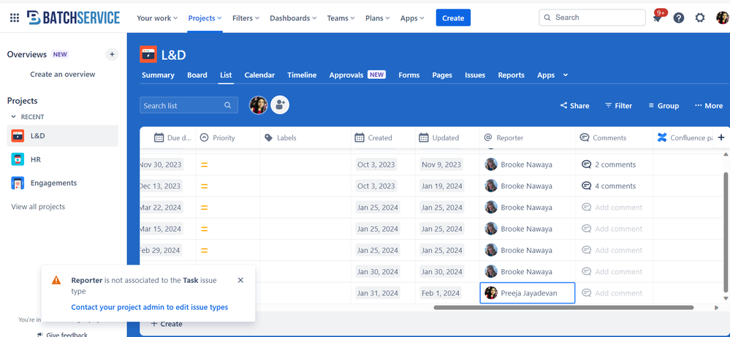Viewport: 730px width, 337px height.
Task: Switch to the Summary tab
Action: (158, 75)
